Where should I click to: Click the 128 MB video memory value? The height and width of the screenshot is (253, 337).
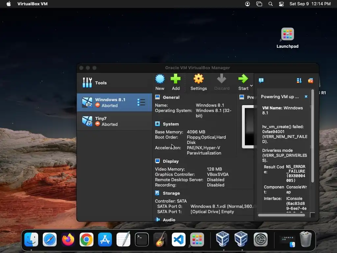coord(214,169)
